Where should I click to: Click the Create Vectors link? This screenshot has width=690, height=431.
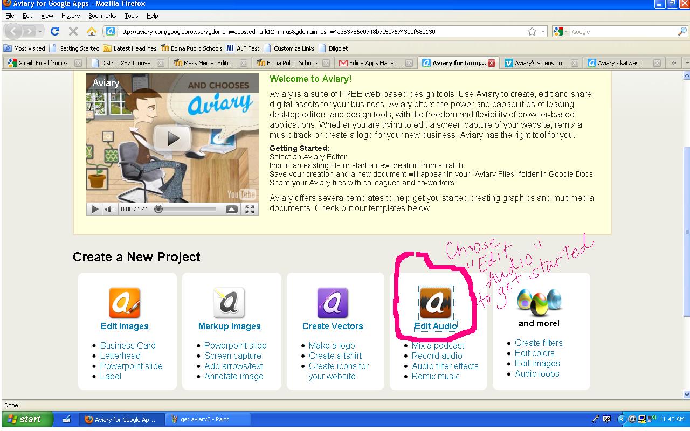pos(333,326)
